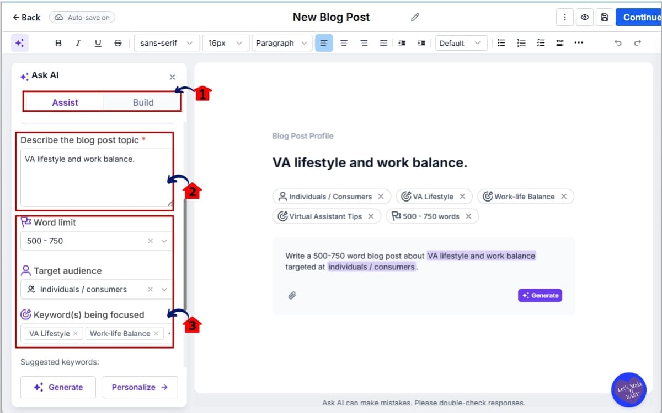Open more toolbar options ellipsis
This screenshot has height=413, width=662.
click(579, 42)
